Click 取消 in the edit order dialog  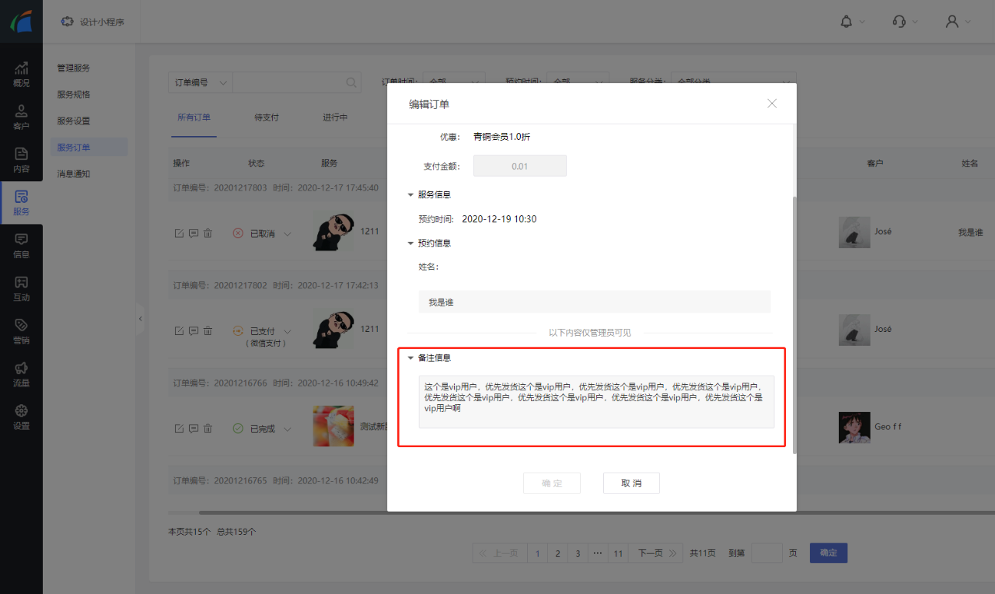631,483
